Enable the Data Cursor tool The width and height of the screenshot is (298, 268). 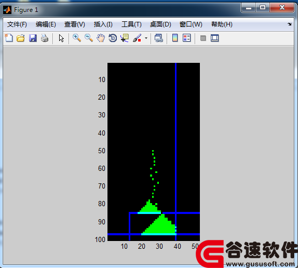pos(125,38)
